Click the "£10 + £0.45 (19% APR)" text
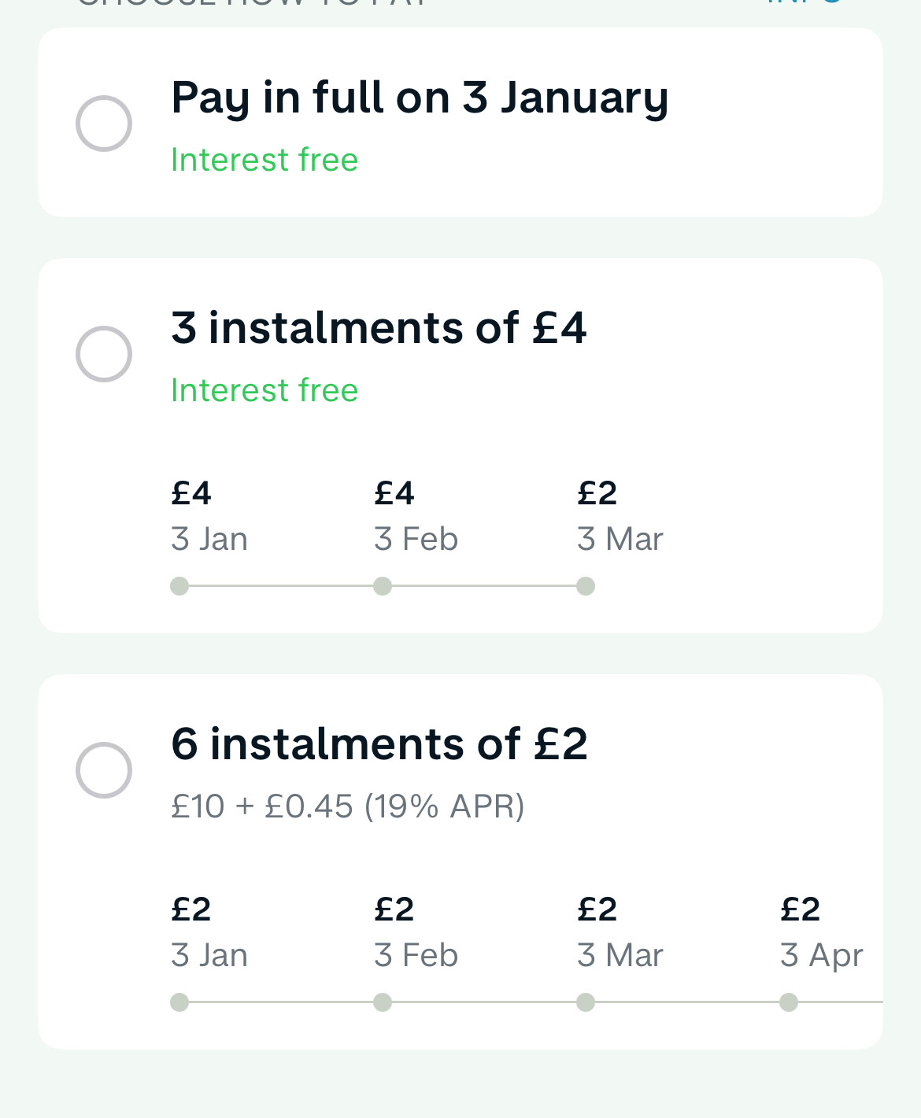 tap(347, 806)
